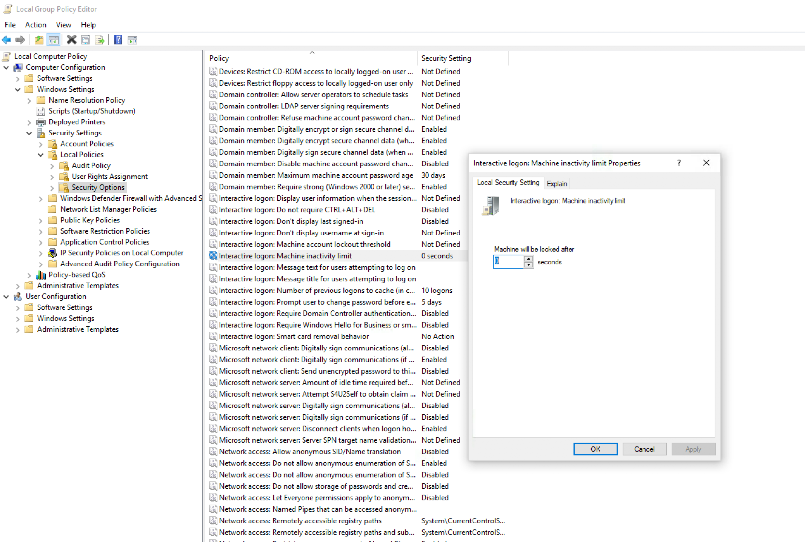
Task: Select the User Rights Assignment tree item
Action: point(109,177)
